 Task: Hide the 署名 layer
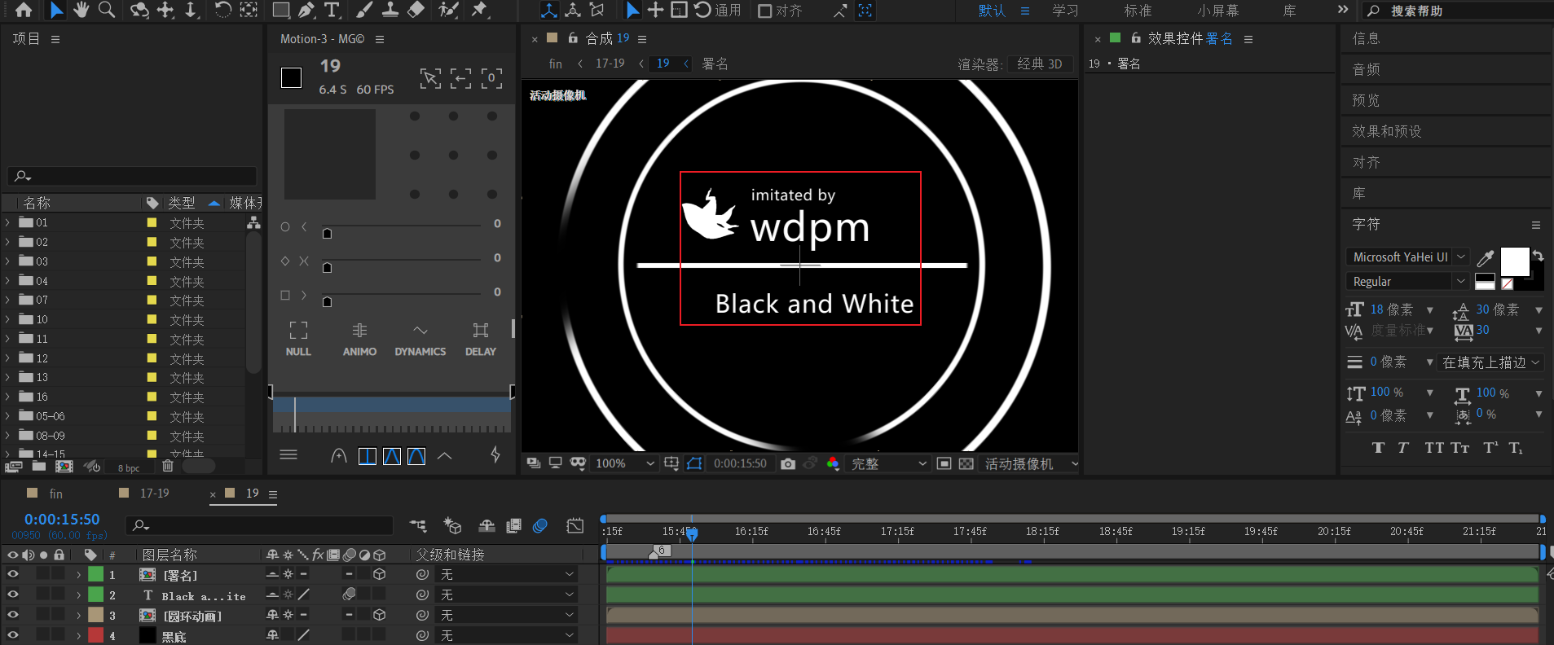[12, 574]
